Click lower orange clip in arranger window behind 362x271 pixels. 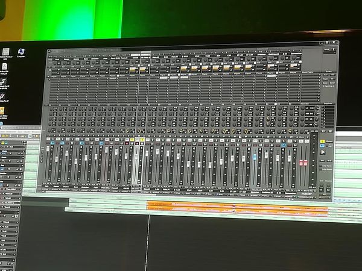click(237, 210)
